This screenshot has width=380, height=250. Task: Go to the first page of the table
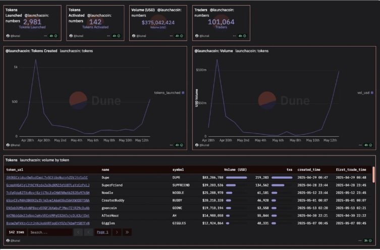click(x=78, y=232)
